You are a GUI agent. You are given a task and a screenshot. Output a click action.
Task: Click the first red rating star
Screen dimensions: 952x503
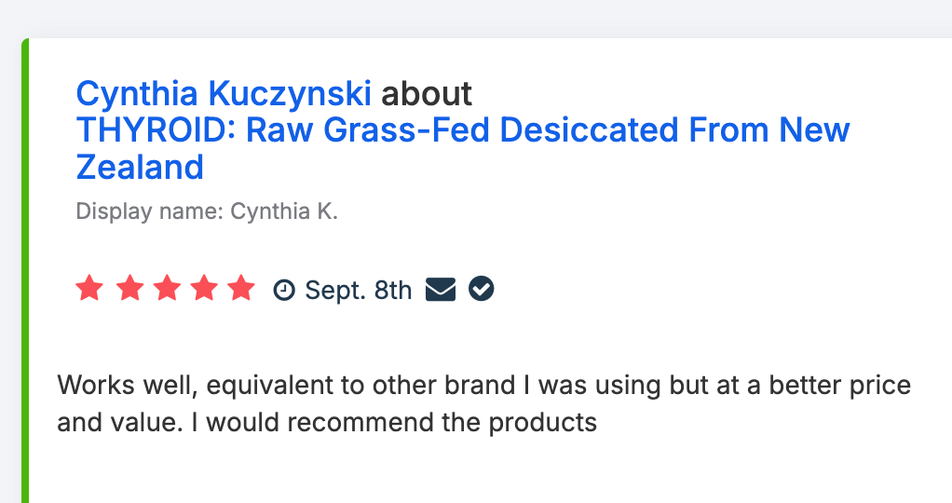coord(89,289)
